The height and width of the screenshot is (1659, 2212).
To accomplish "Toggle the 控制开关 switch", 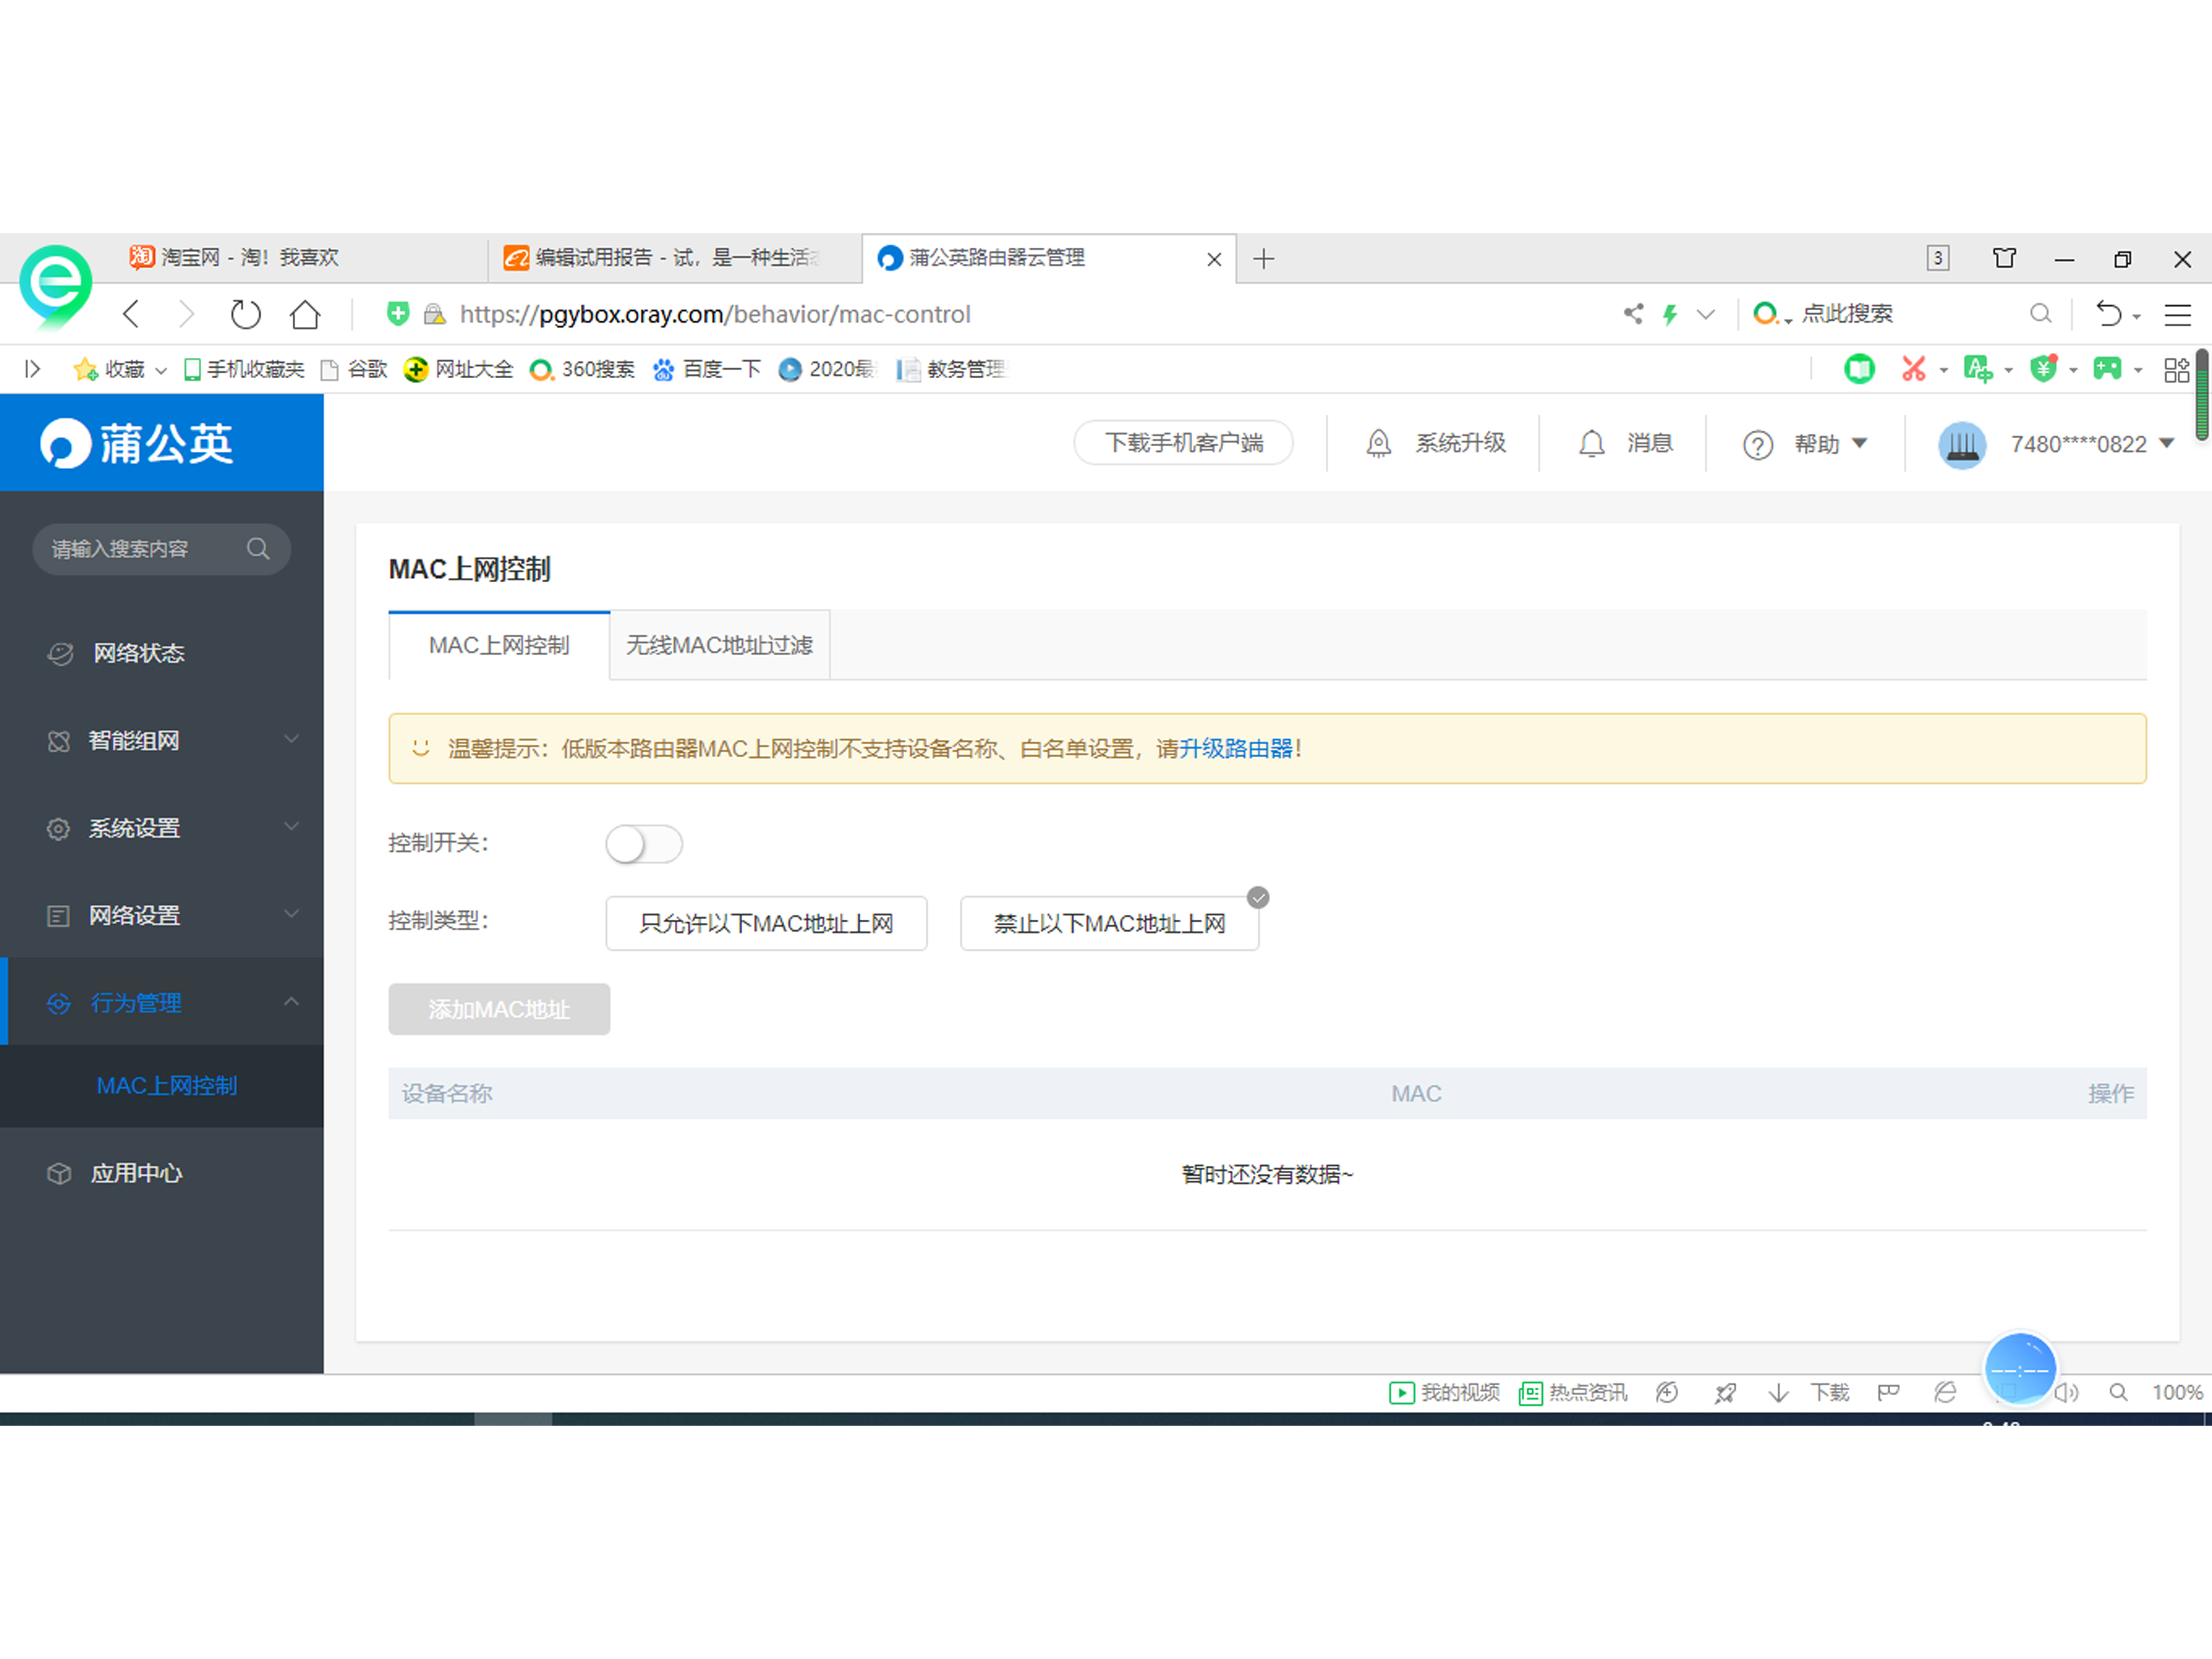I will 644,844.
